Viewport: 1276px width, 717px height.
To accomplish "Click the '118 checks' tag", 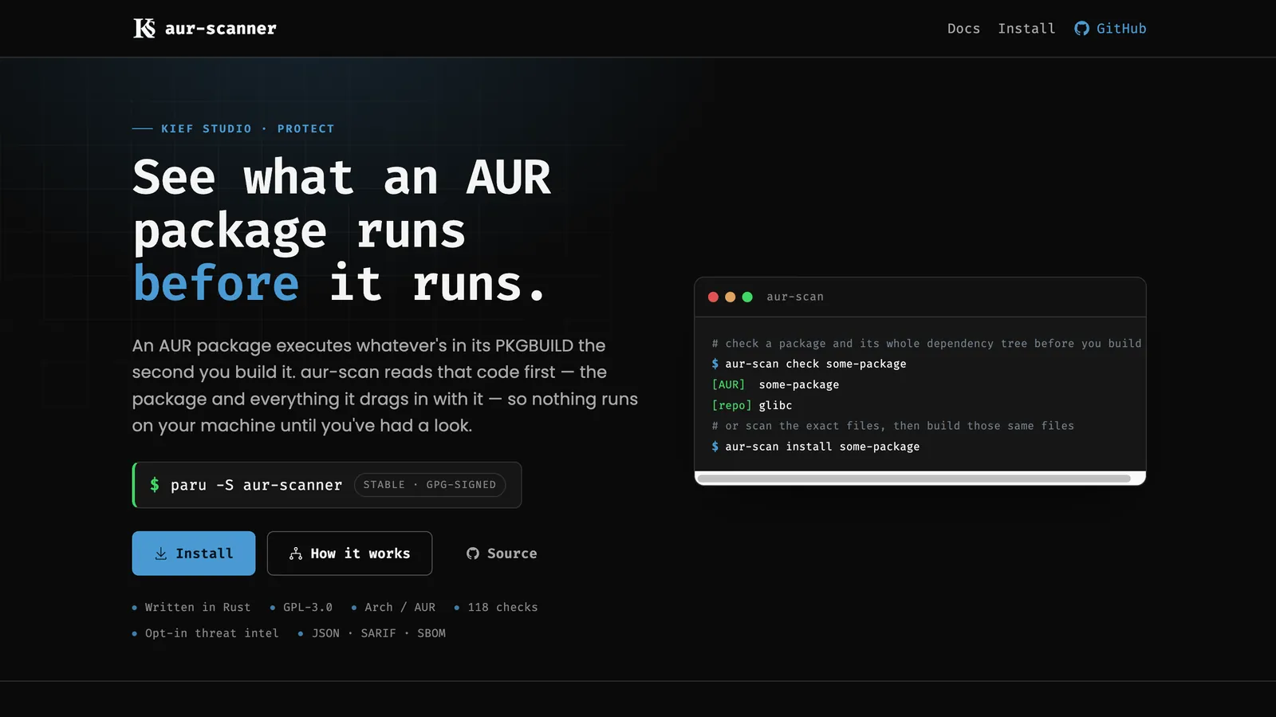I will (x=496, y=608).
